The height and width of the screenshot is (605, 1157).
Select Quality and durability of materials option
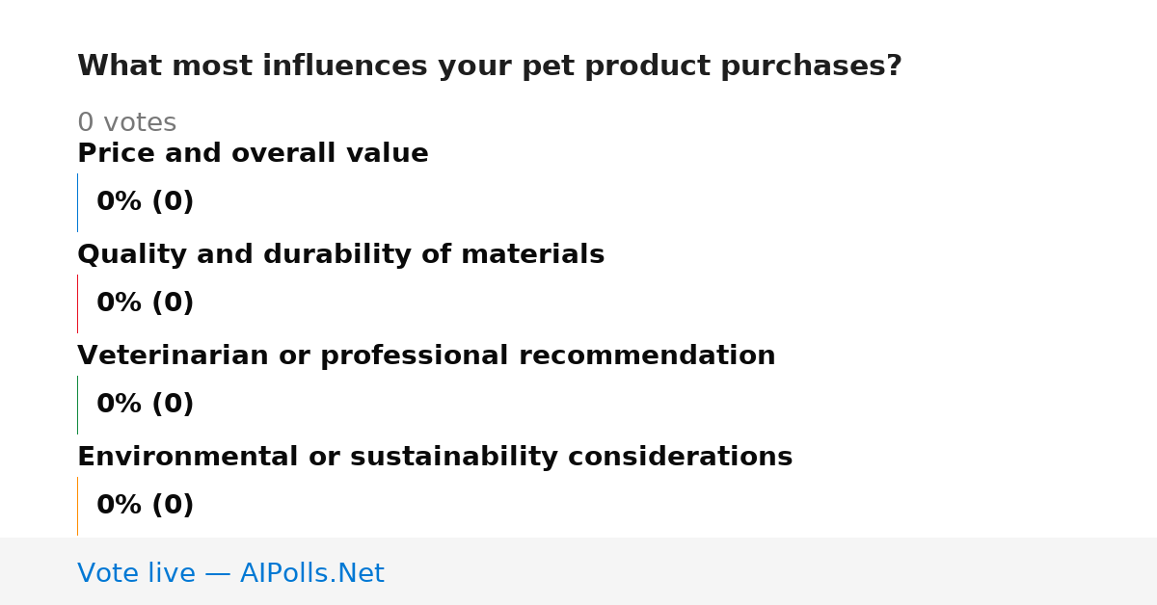pos(340,255)
